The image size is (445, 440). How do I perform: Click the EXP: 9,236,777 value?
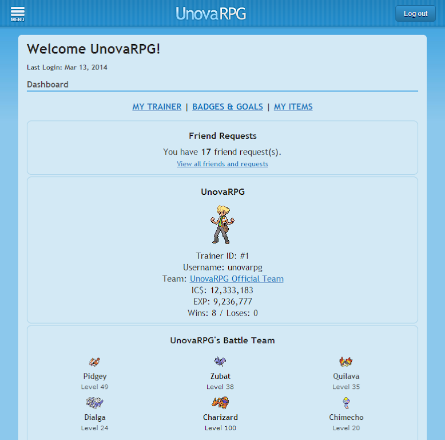pyautogui.click(x=223, y=301)
